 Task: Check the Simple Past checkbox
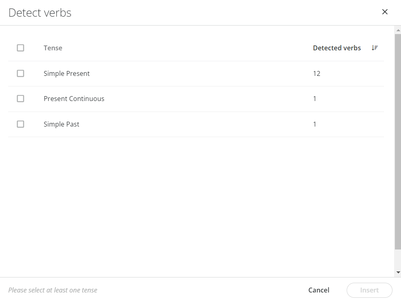pos(20,124)
